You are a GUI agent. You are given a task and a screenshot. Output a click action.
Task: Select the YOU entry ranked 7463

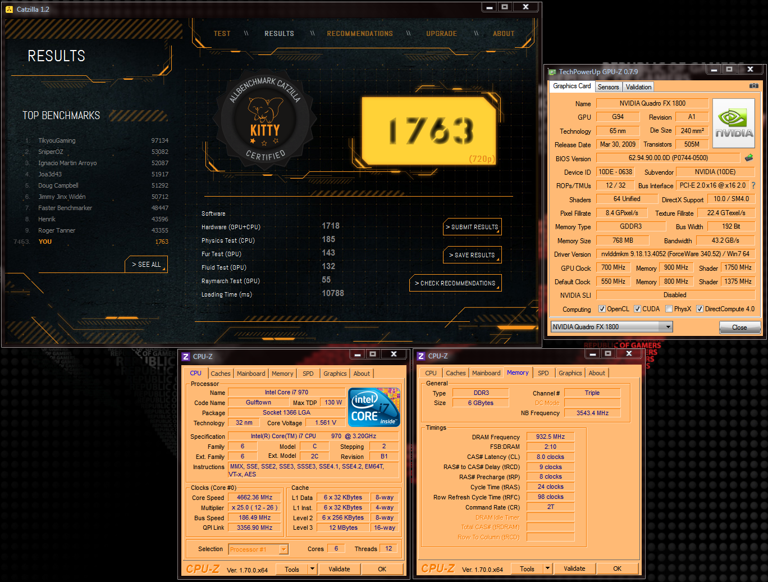pos(92,242)
